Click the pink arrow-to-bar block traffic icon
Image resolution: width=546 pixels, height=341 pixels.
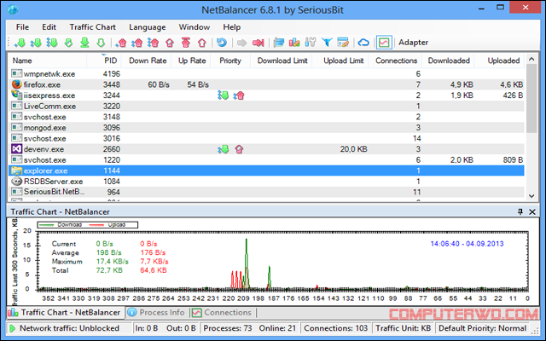(258, 43)
